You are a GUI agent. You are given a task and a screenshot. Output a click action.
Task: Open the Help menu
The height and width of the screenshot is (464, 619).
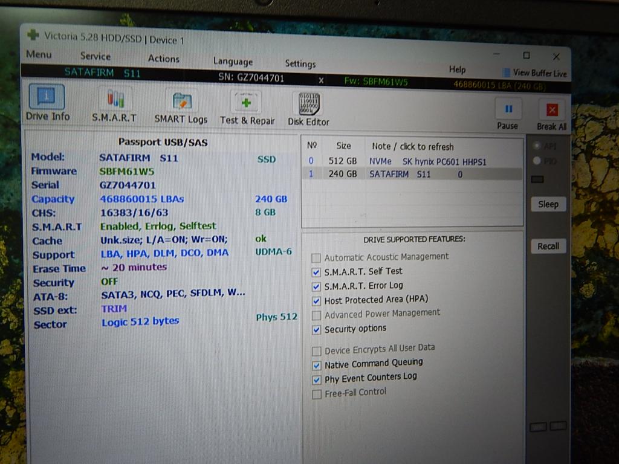[x=457, y=69]
